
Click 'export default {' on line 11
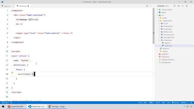point(20,56)
